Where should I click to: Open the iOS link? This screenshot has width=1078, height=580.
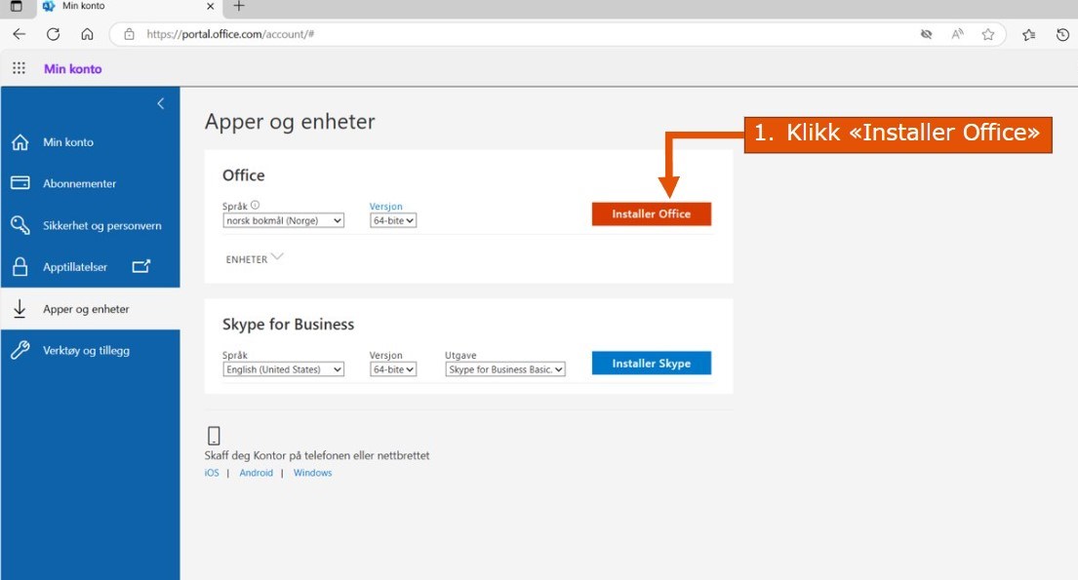(x=212, y=473)
